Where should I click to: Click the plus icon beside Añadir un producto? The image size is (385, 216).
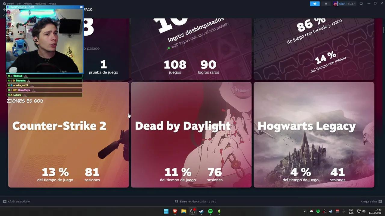click(5, 202)
